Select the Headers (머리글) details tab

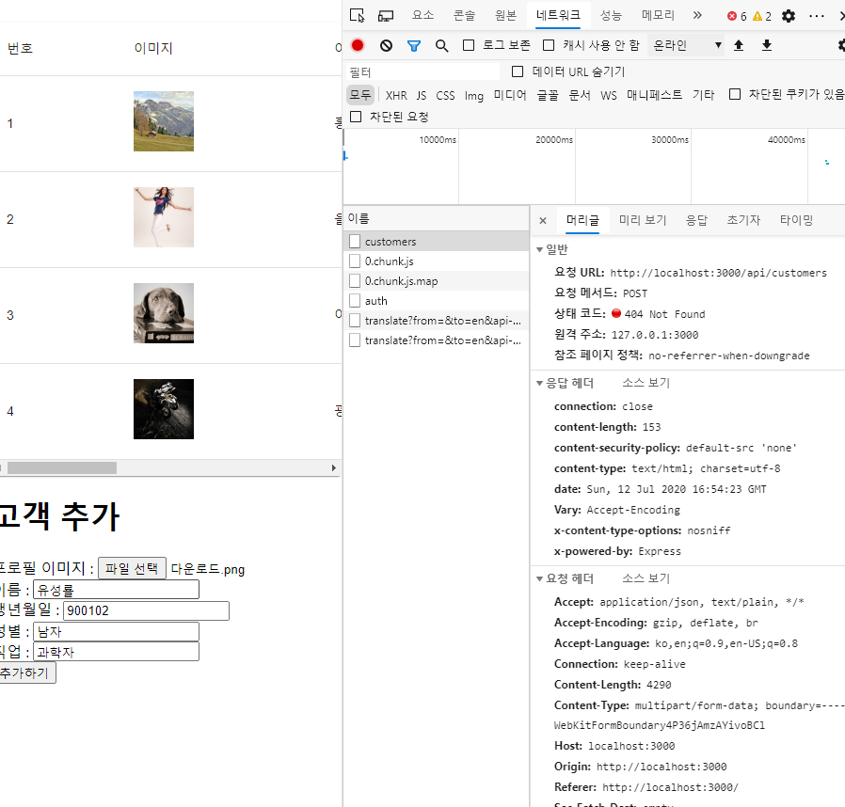pyautogui.click(x=582, y=220)
